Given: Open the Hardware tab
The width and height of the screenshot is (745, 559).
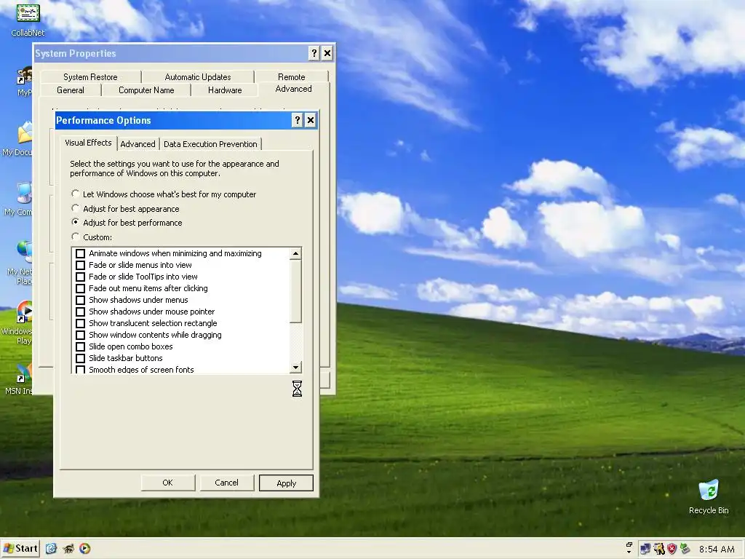Looking at the screenshot, I should 225,90.
